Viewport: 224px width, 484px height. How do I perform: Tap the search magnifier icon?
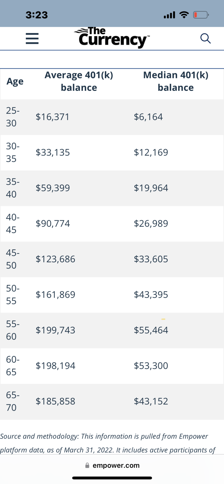coord(206,38)
